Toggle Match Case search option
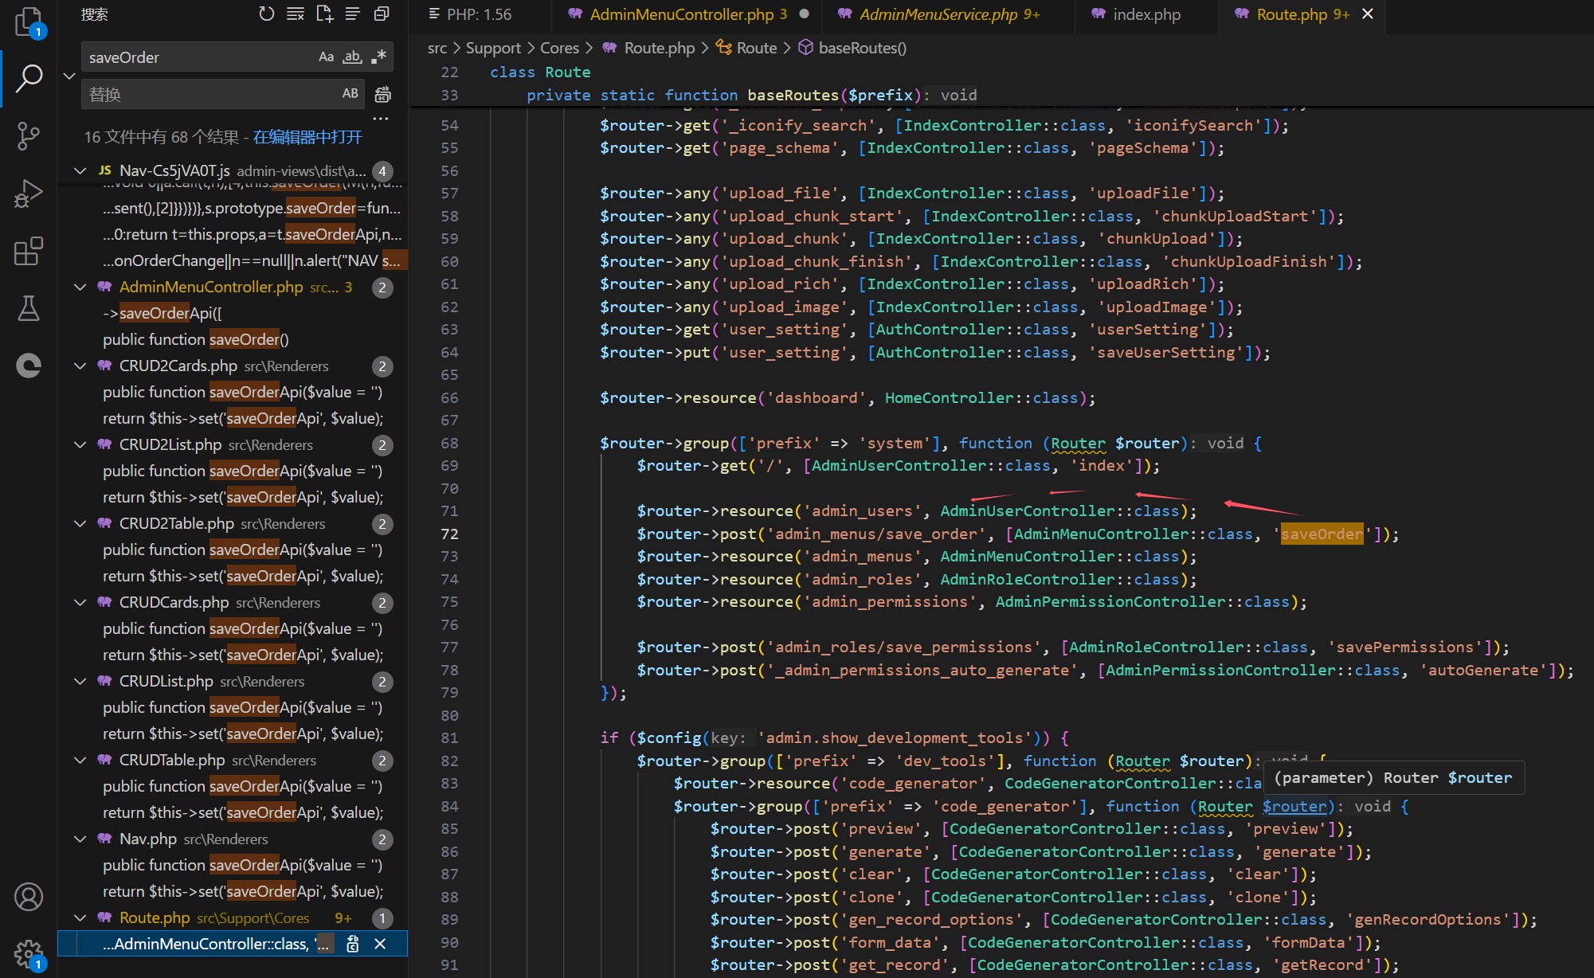The image size is (1594, 978). point(326,57)
